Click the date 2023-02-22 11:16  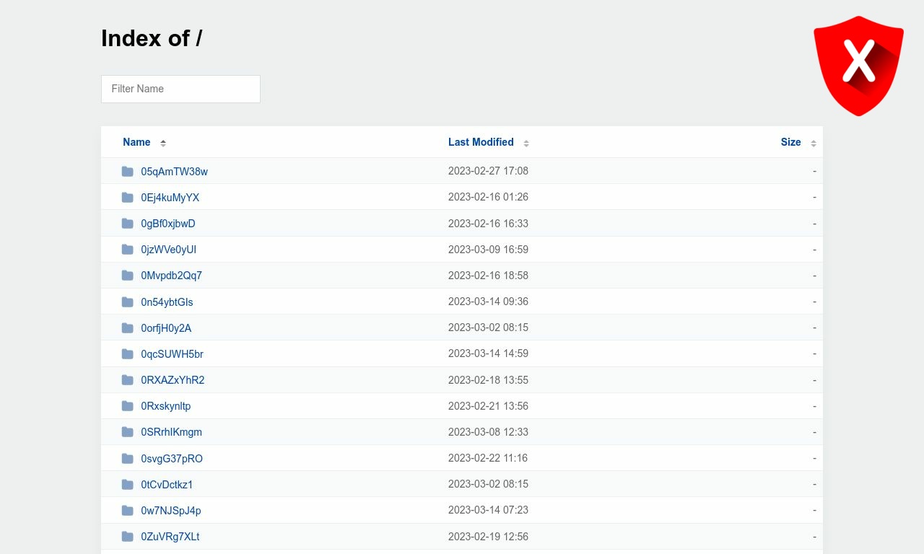click(488, 458)
